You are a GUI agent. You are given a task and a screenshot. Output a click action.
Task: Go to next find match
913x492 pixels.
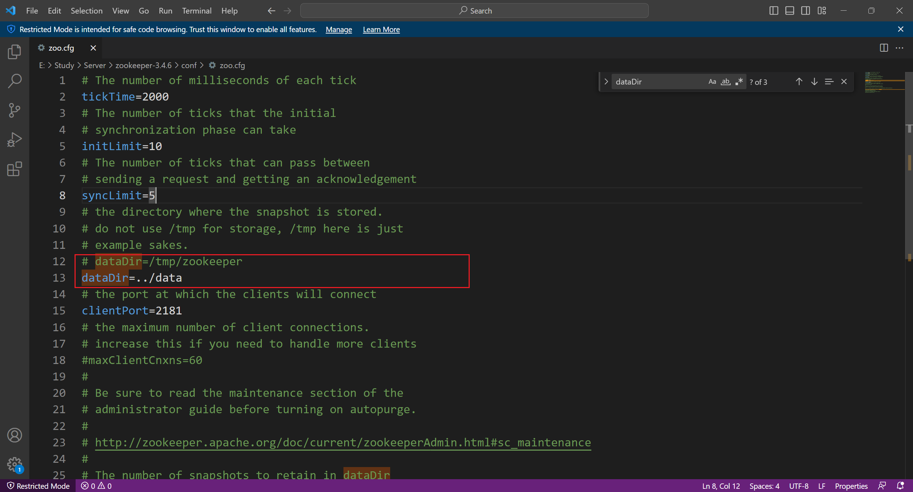pyautogui.click(x=814, y=82)
